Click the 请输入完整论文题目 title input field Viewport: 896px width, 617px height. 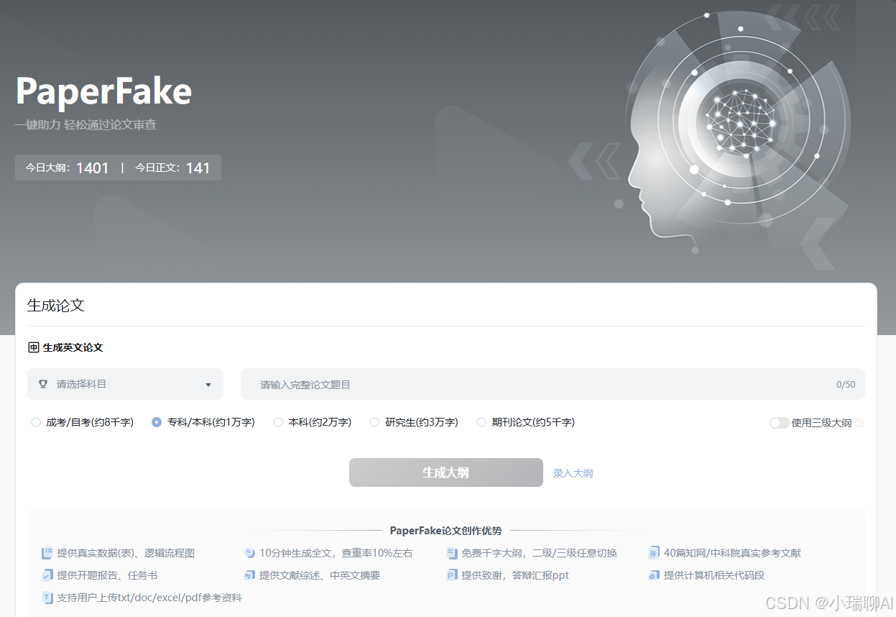coord(553,384)
